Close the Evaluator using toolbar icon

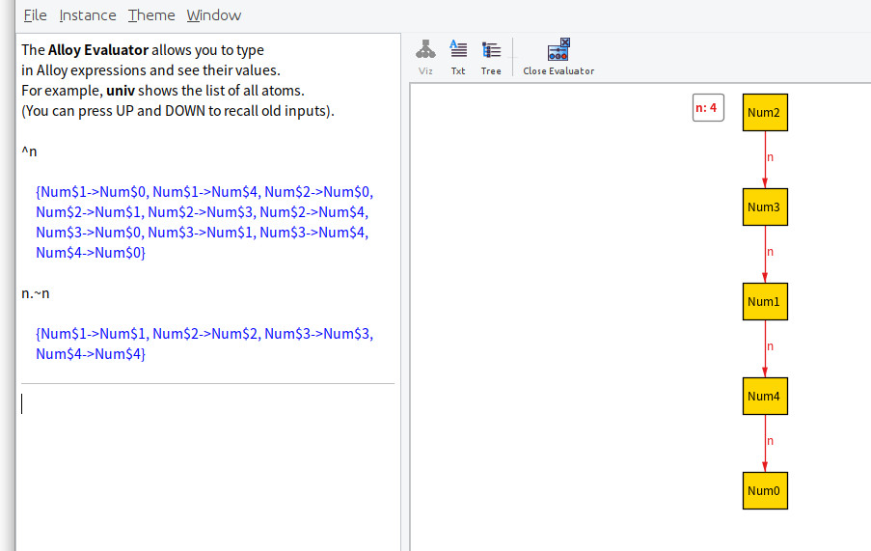pos(558,57)
